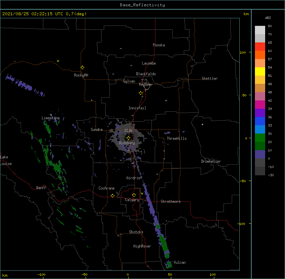Click the HighRiver town label
This screenshot has height=279, width=285.
point(142,246)
